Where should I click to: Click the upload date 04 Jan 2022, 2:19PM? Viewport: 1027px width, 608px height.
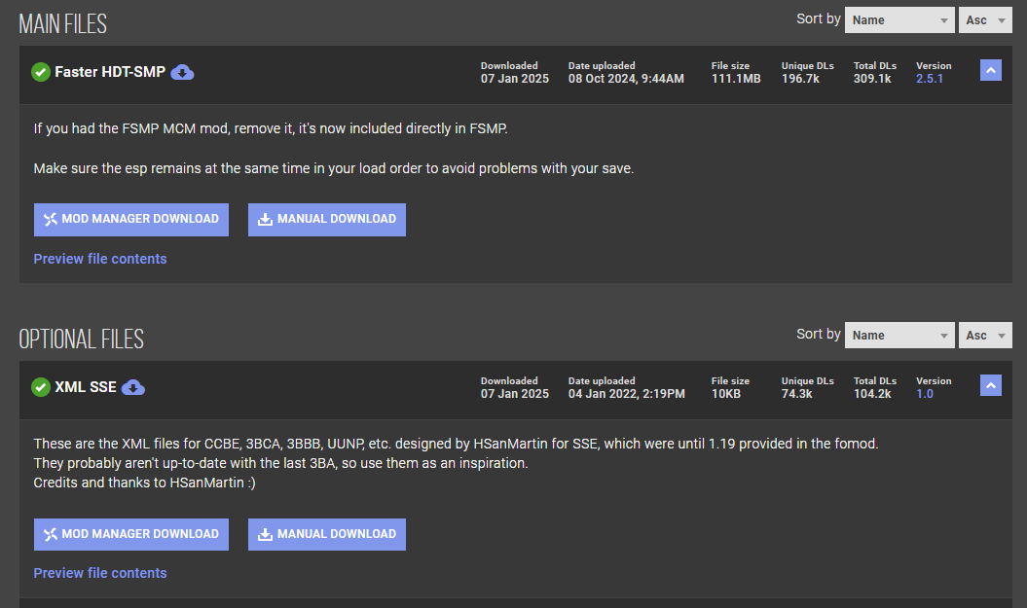[627, 393]
